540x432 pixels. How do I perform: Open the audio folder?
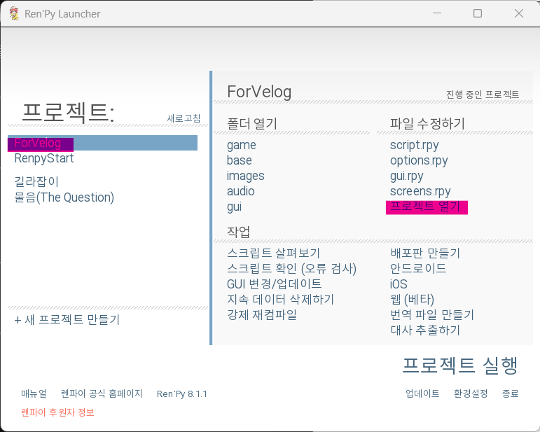[240, 191]
